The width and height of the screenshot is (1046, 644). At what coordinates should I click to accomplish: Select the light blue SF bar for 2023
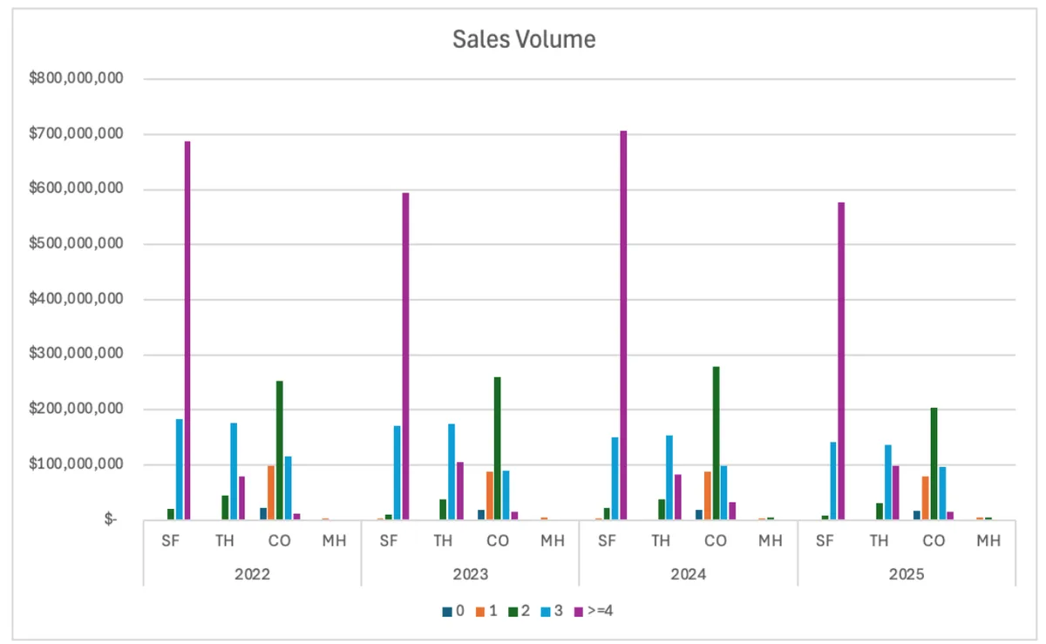(397, 472)
